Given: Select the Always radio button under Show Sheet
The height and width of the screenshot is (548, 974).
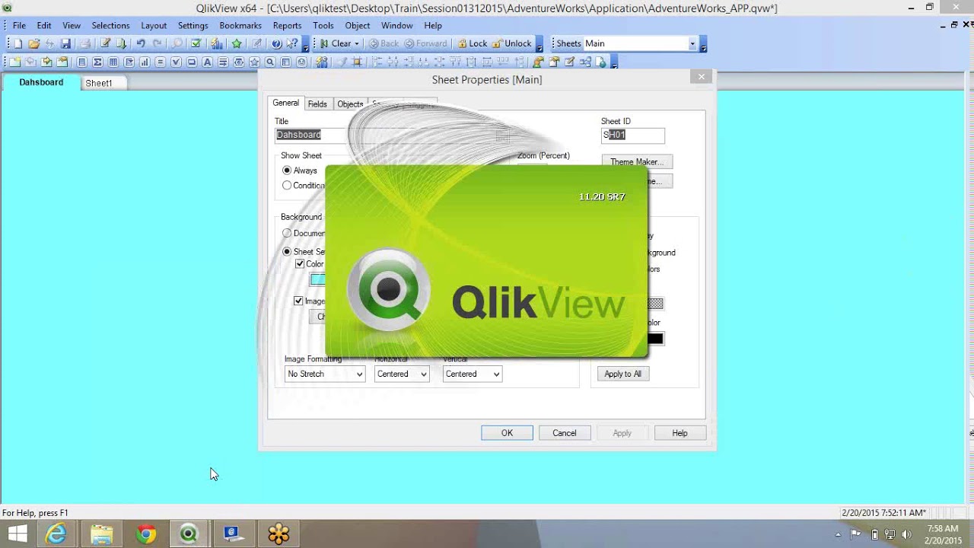Looking at the screenshot, I should pyautogui.click(x=287, y=170).
